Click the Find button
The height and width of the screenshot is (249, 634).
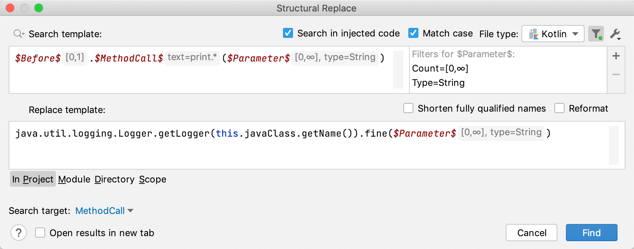pos(591,233)
